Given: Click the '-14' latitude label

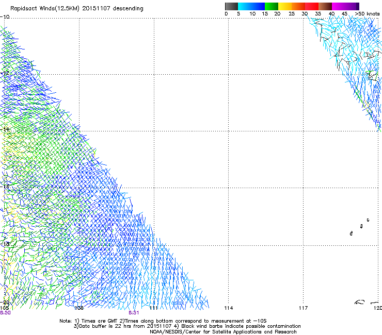Looking at the screenshot, I should (x=5, y=129).
